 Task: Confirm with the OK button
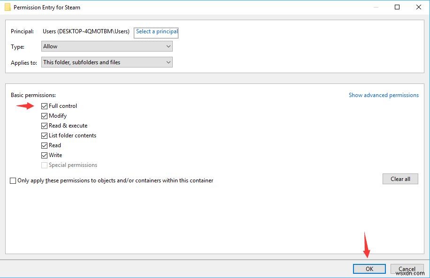pyautogui.click(x=369, y=269)
